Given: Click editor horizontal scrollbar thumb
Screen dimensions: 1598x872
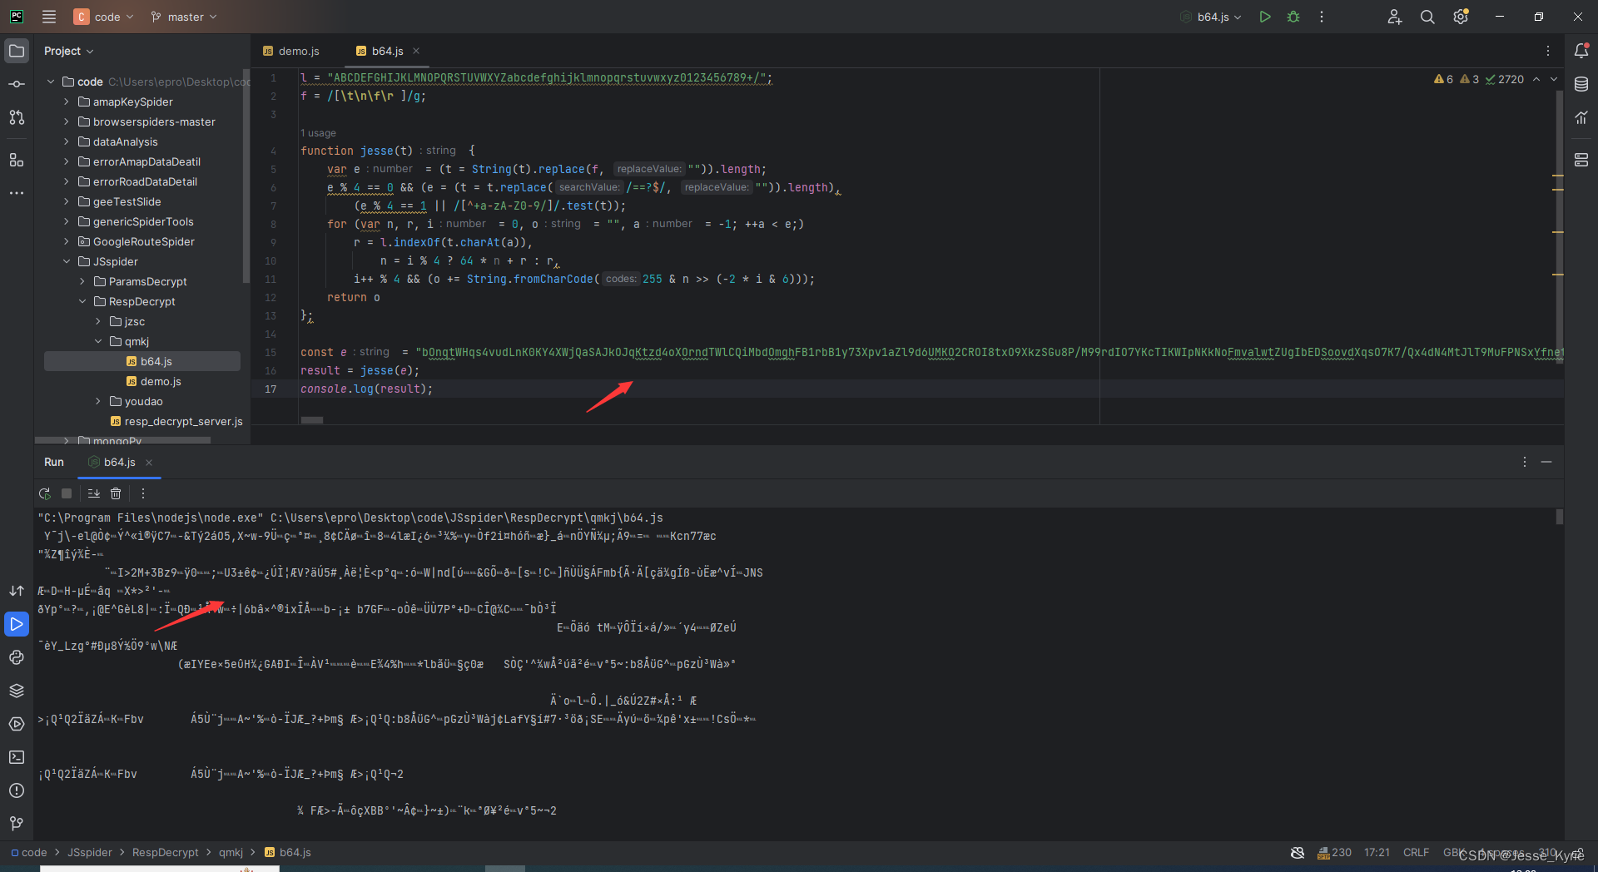Looking at the screenshot, I should click(312, 420).
